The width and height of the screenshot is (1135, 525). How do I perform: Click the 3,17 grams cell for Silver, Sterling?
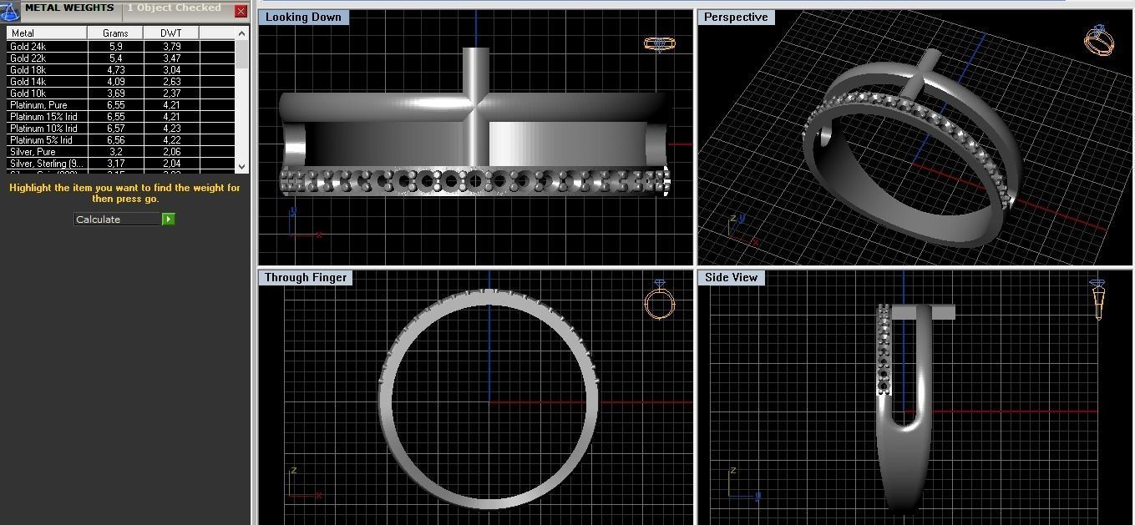tap(115, 164)
